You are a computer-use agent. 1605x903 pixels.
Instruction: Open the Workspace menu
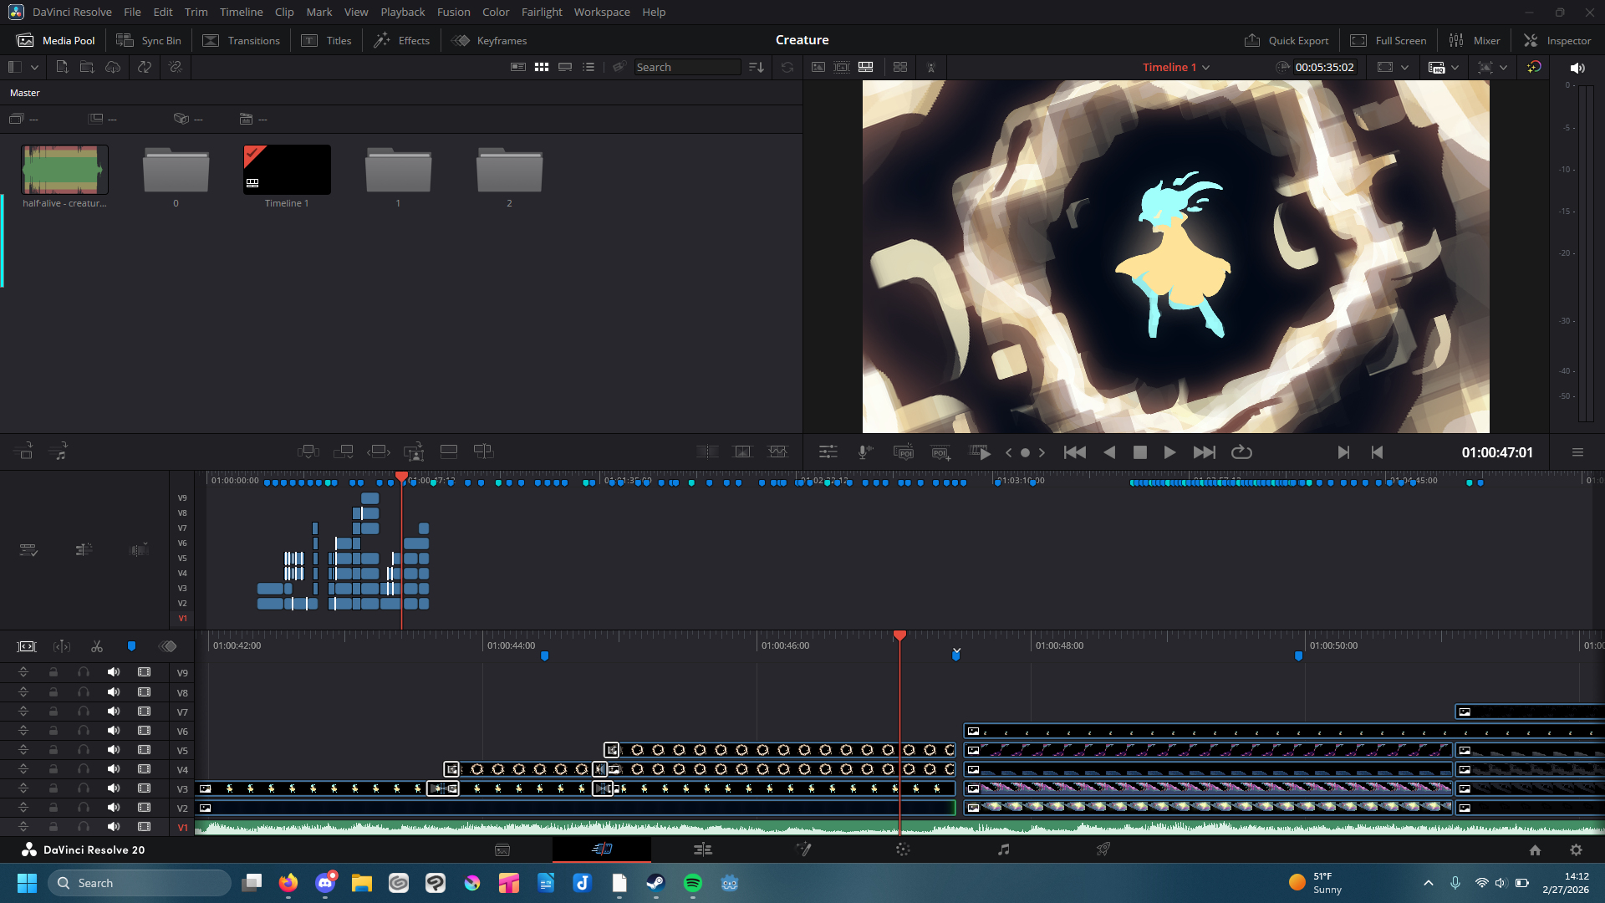coord(601,12)
